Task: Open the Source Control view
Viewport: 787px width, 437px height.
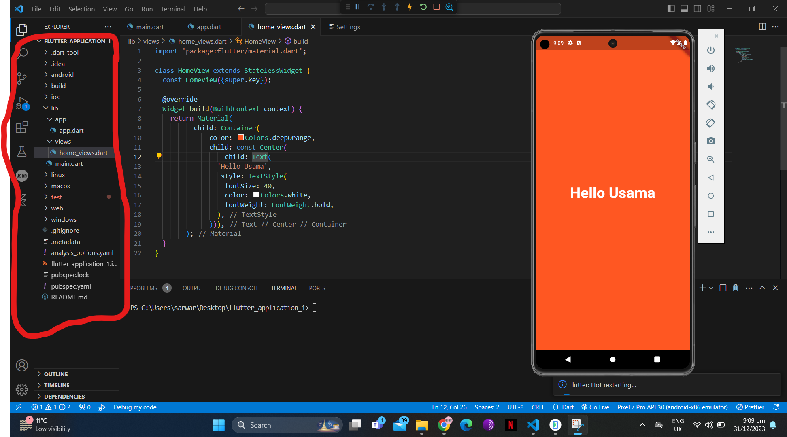Action: pyautogui.click(x=22, y=78)
